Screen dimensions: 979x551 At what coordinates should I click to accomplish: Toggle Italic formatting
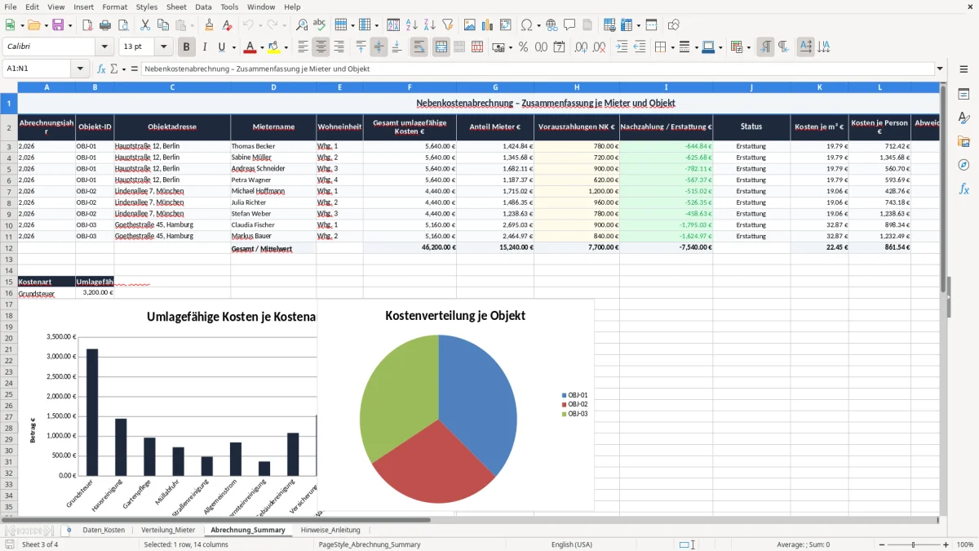pyautogui.click(x=204, y=47)
